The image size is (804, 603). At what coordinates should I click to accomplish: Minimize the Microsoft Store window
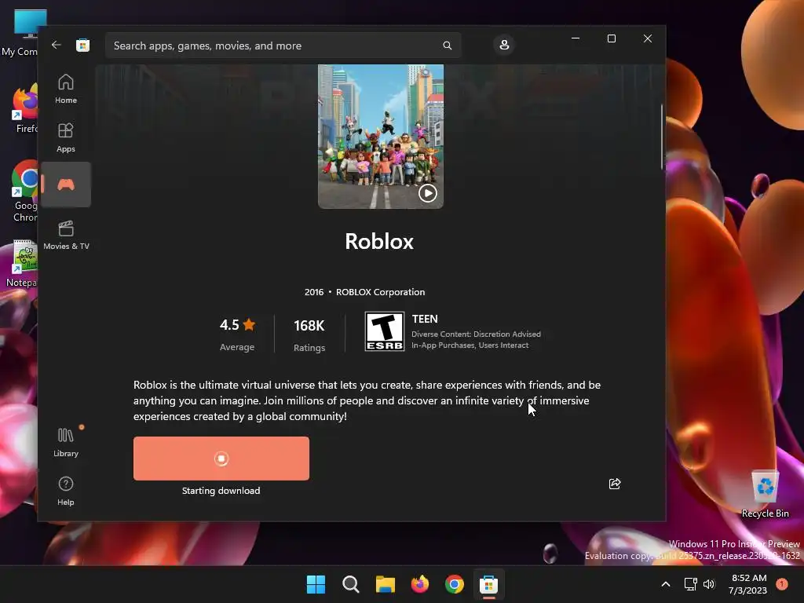tap(576, 38)
